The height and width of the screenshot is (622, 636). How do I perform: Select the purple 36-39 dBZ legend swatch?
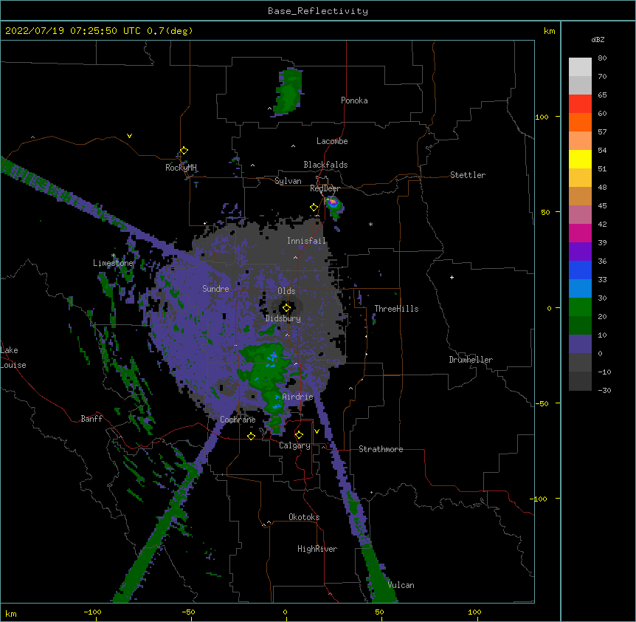coord(580,252)
